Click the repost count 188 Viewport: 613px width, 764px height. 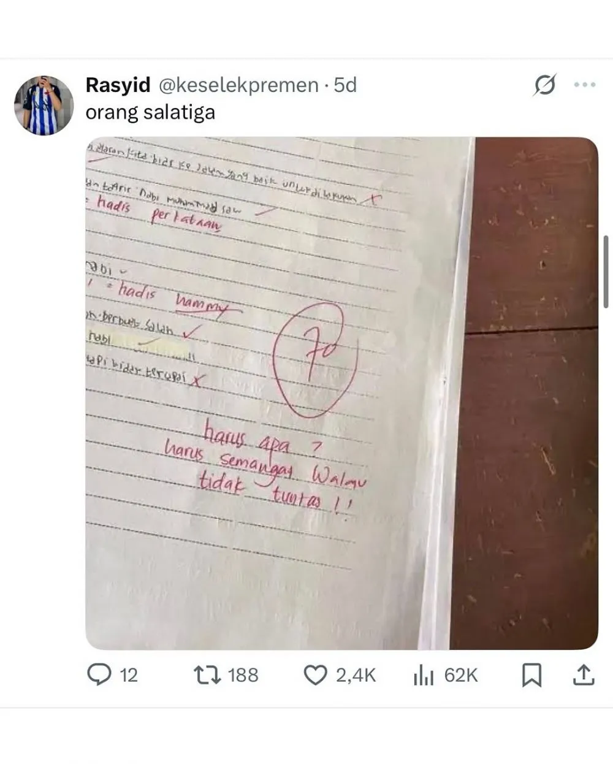243,675
